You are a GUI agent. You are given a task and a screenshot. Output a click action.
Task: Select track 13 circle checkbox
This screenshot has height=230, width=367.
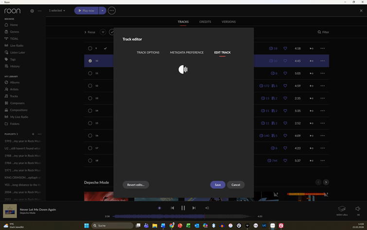click(x=90, y=98)
